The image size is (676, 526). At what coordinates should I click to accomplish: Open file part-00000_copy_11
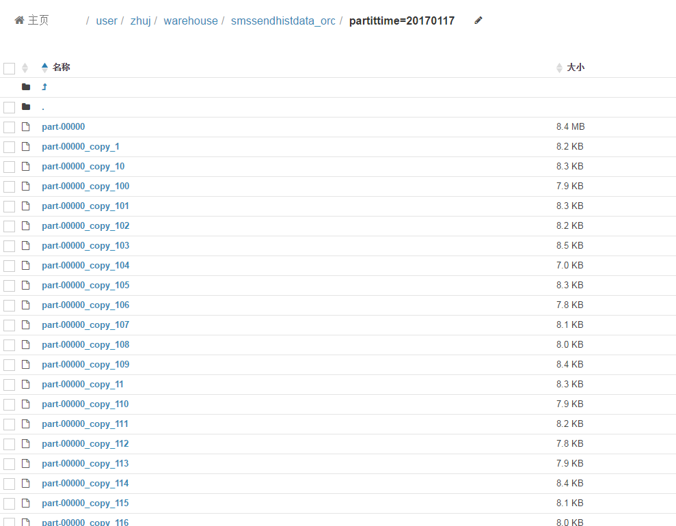tap(83, 385)
